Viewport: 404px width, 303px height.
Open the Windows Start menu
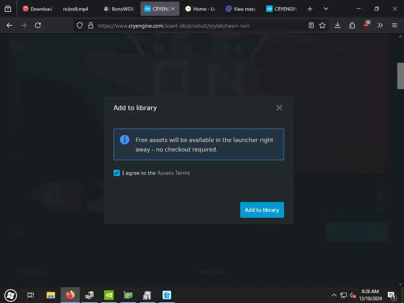(x=11, y=295)
